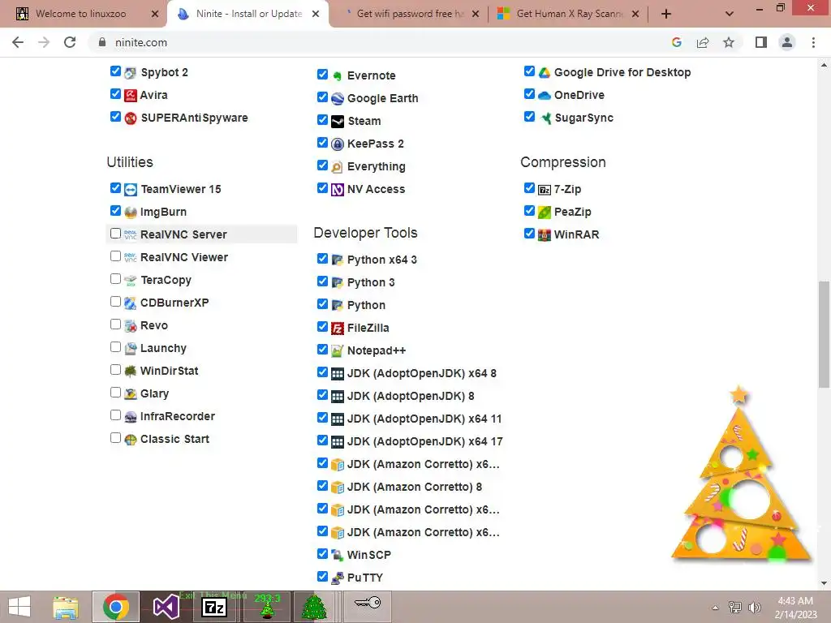Screen dimensions: 831x623
Task: Click the KeePass 2 lock icon
Action: pyautogui.click(x=338, y=144)
